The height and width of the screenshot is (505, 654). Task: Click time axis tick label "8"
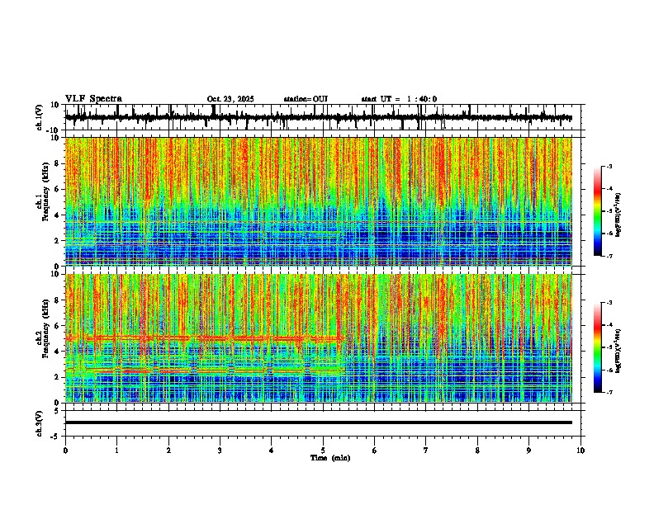coord(477,451)
